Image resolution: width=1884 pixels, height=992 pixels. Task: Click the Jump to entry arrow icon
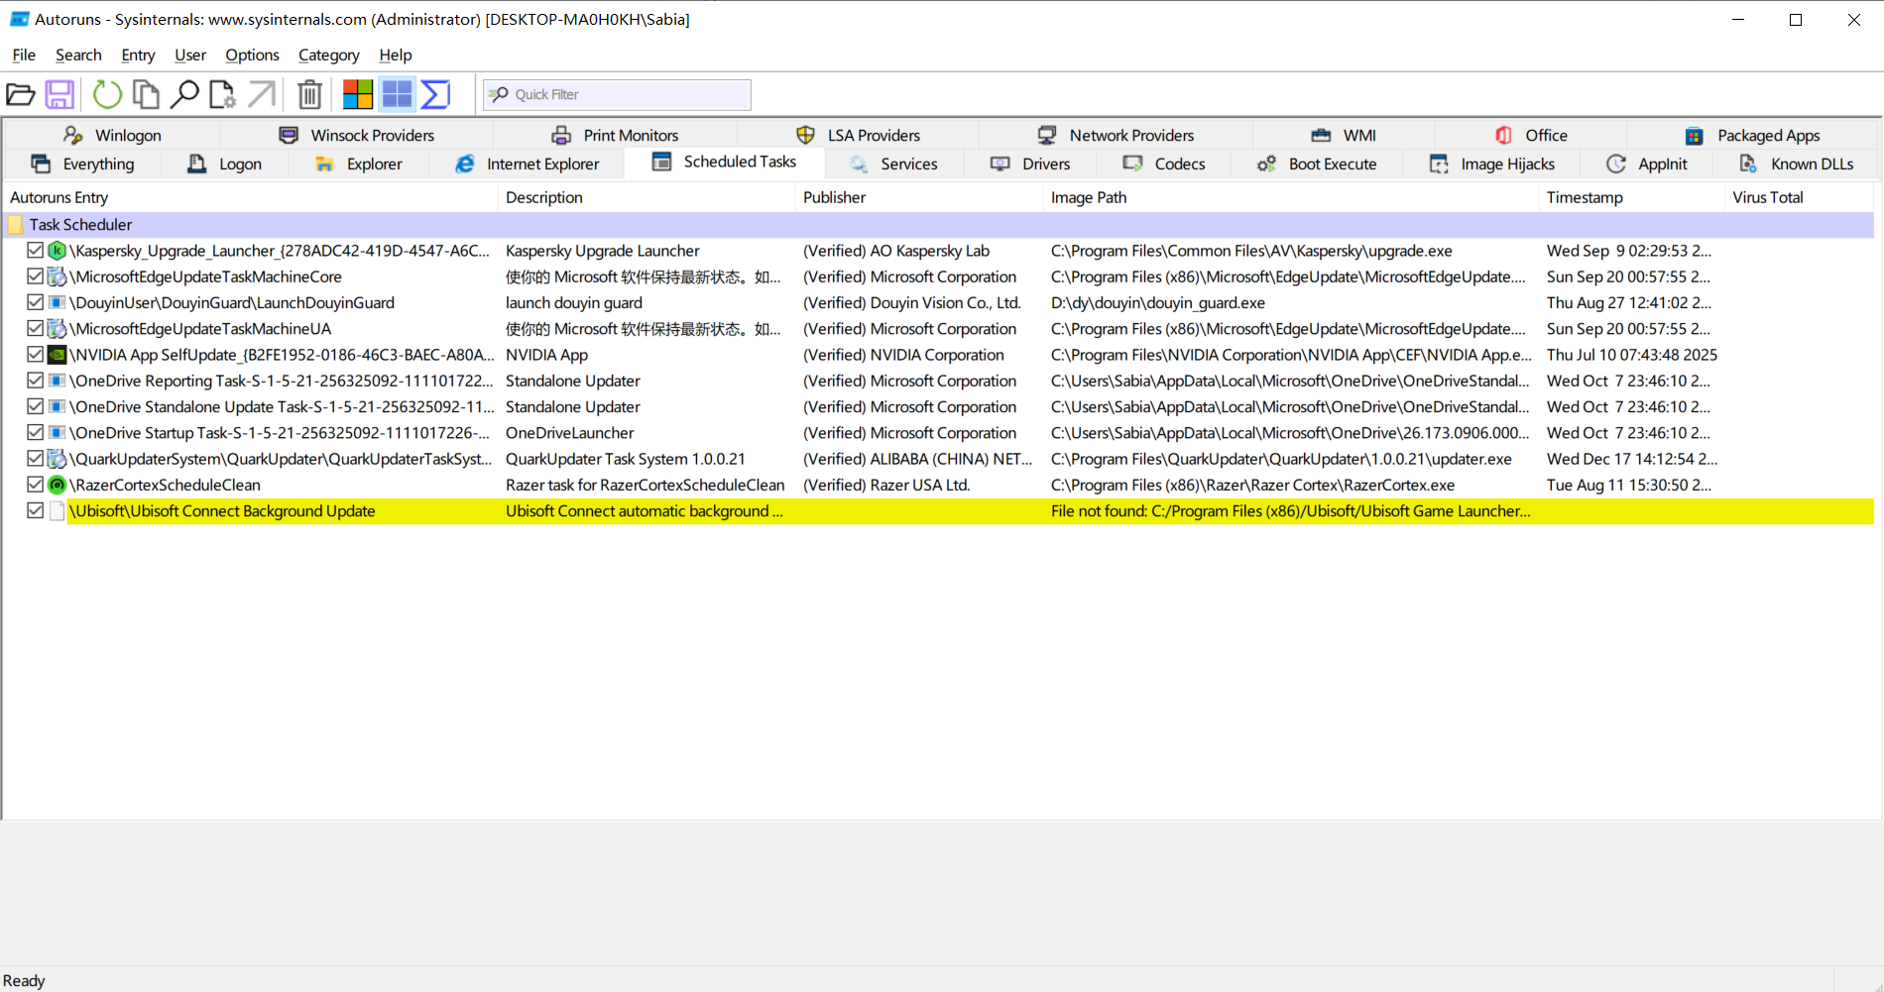pos(262,94)
